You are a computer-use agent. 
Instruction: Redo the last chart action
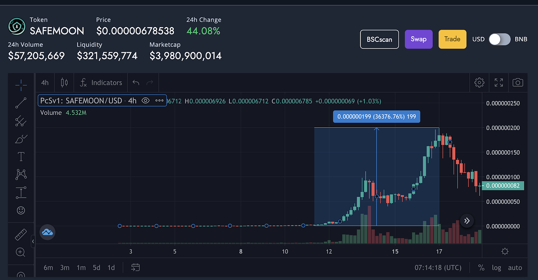tap(150, 82)
